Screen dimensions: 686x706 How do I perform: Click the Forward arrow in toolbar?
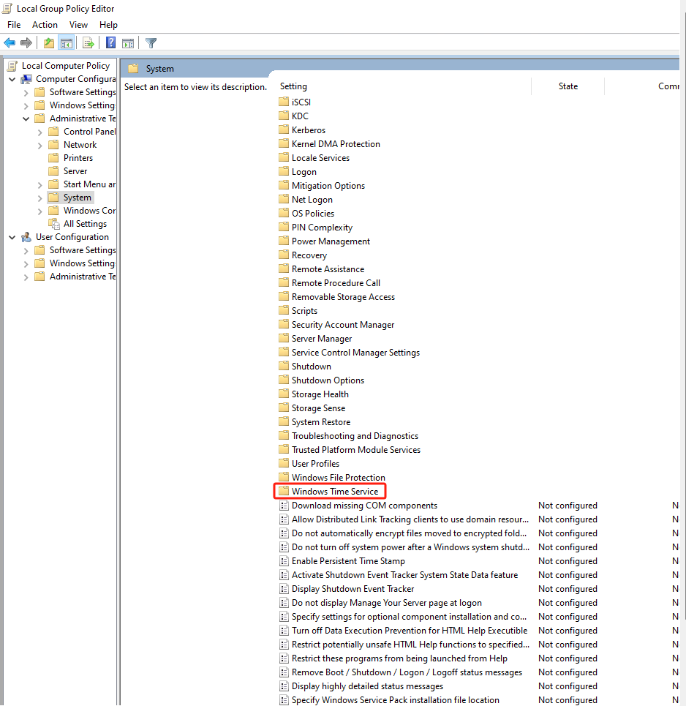[x=26, y=43]
